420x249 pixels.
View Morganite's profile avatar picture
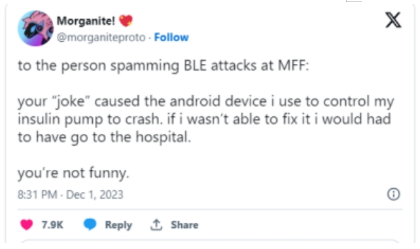[35, 28]
